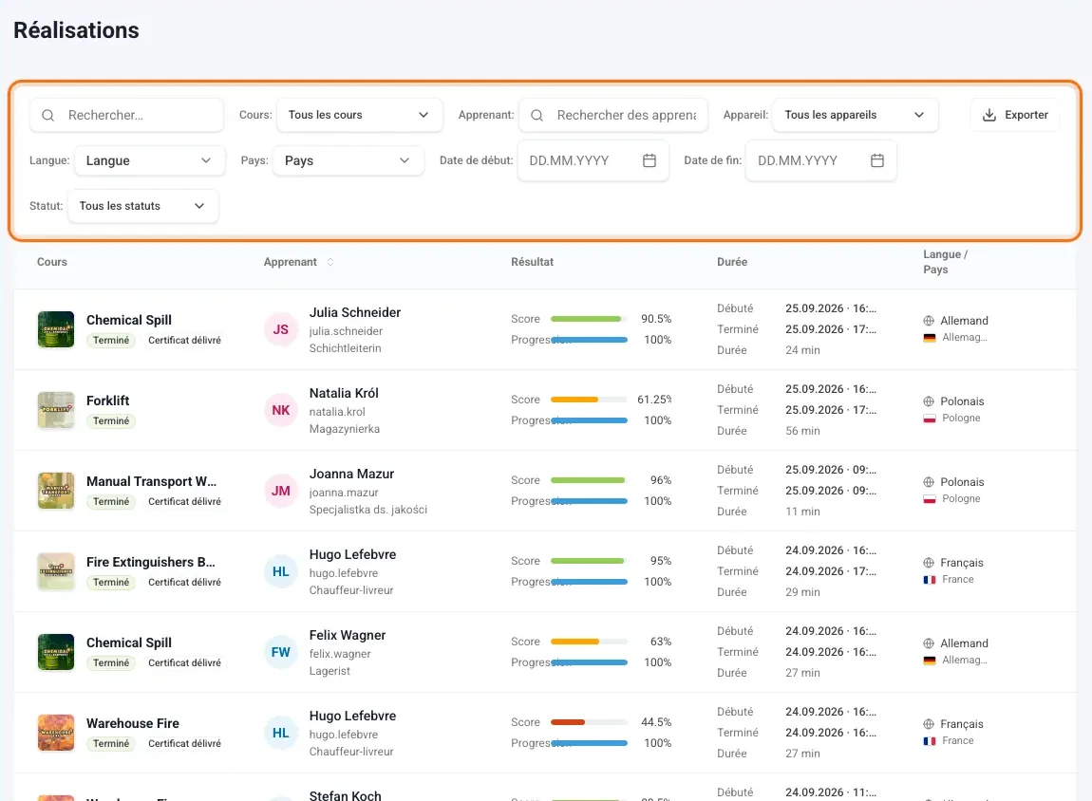Click the JM avatar of Joanna Mazur

tap(281, 491)
